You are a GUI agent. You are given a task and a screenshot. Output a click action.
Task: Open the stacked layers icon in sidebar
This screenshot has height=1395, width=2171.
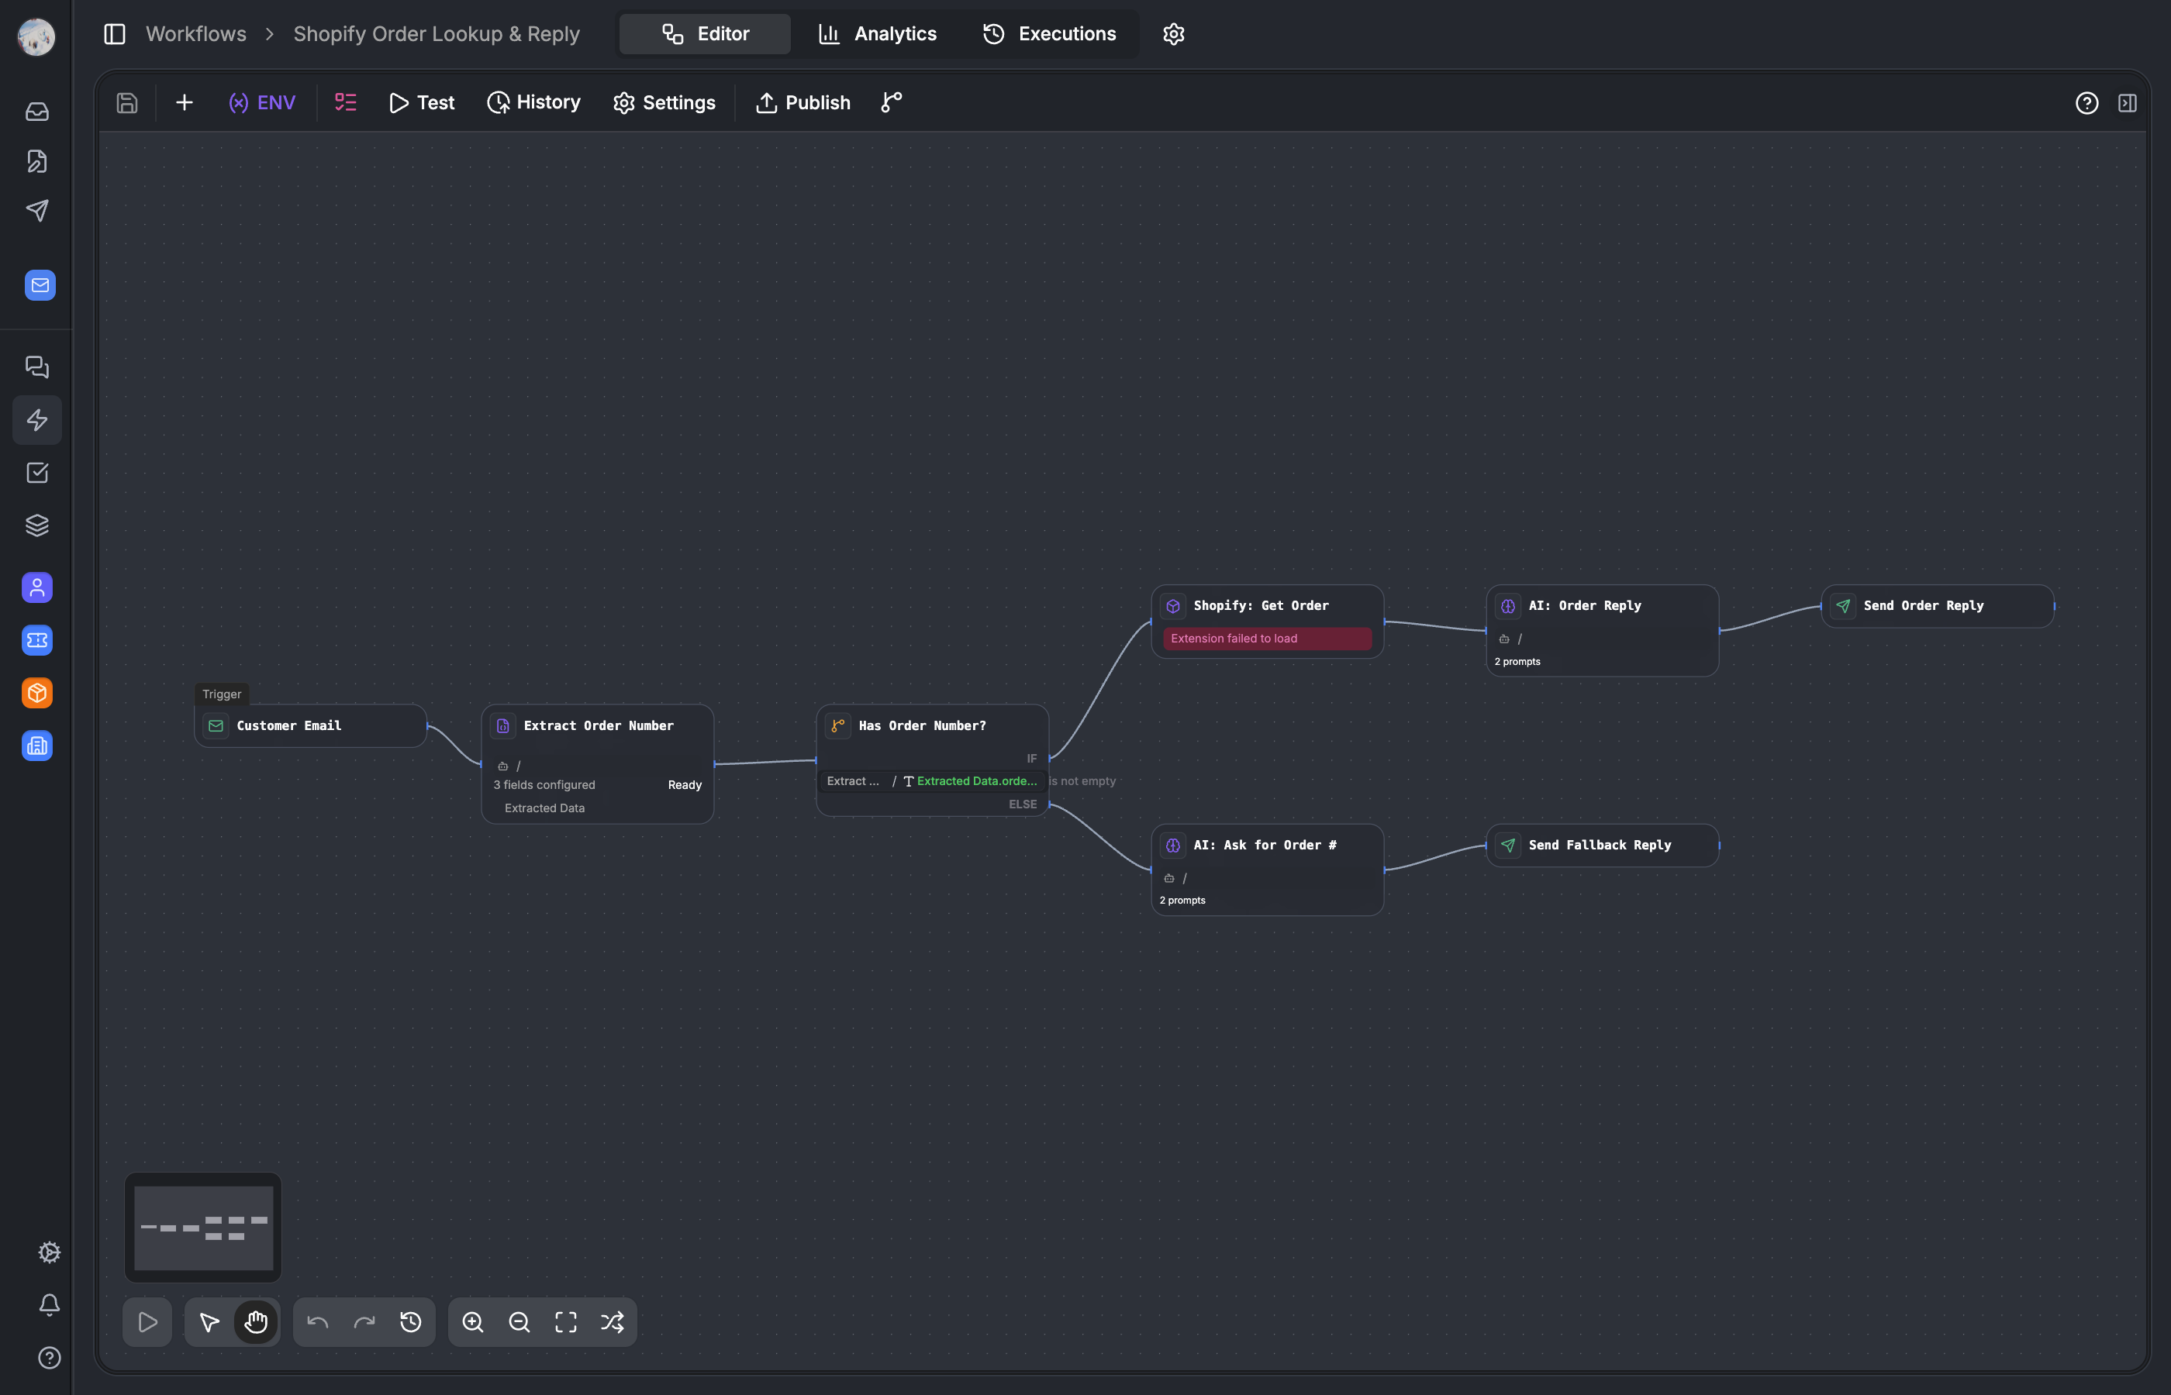tap(37, 525)
